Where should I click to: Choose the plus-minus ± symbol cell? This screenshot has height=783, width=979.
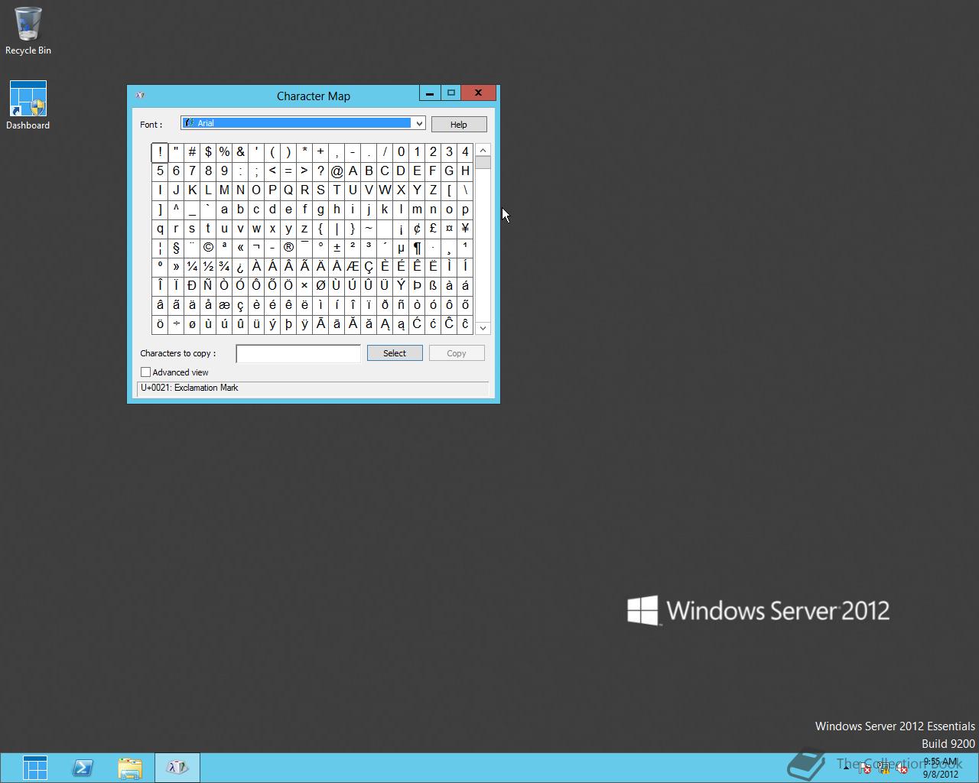click(337, 248)
